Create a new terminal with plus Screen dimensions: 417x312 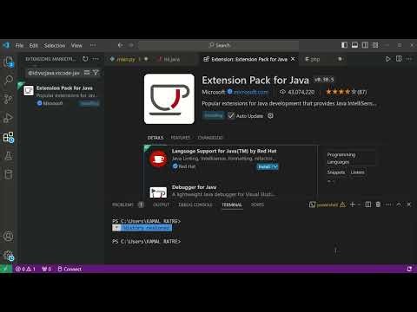tap(353, 205)
